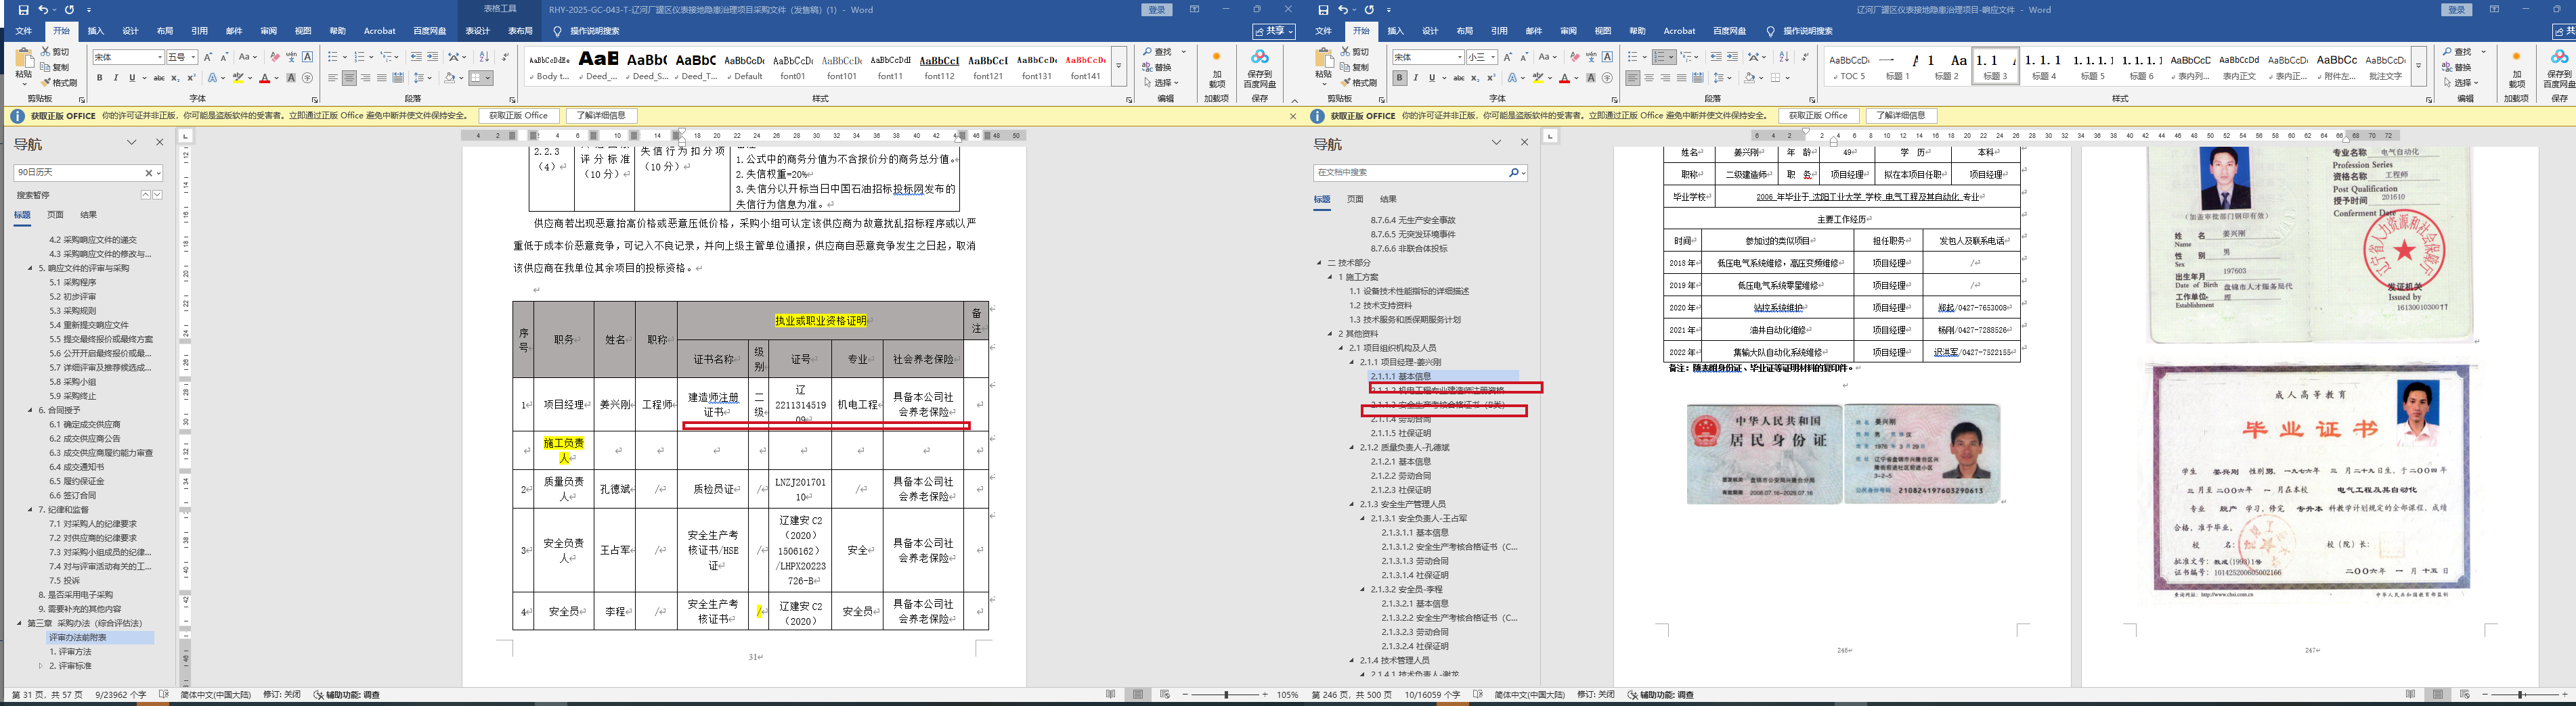Toggle left alignment in the right Word ribbon
Viewport: 2576px width, 706px height.
(1633, 78)
